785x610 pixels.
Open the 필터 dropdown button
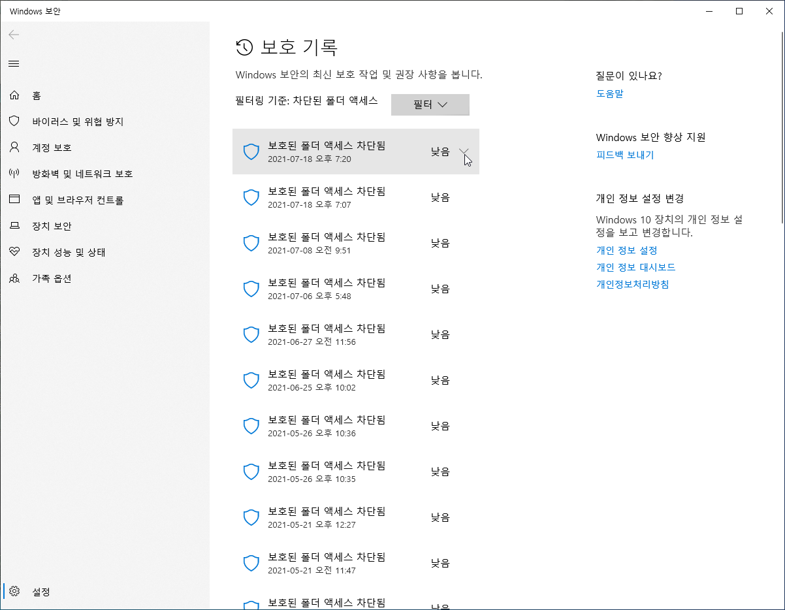(430, 104)
